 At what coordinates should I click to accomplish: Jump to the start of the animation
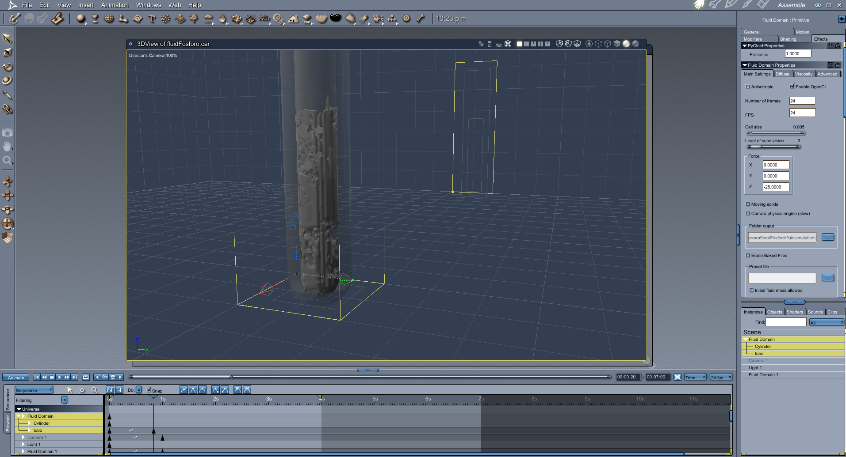[x=37, y=377]
